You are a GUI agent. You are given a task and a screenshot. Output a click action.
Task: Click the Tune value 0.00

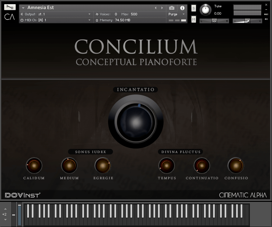coord(218,14)
